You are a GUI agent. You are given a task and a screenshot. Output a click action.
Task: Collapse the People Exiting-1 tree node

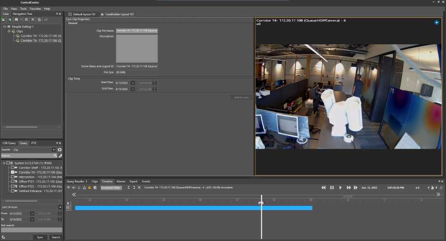point(4,27)
